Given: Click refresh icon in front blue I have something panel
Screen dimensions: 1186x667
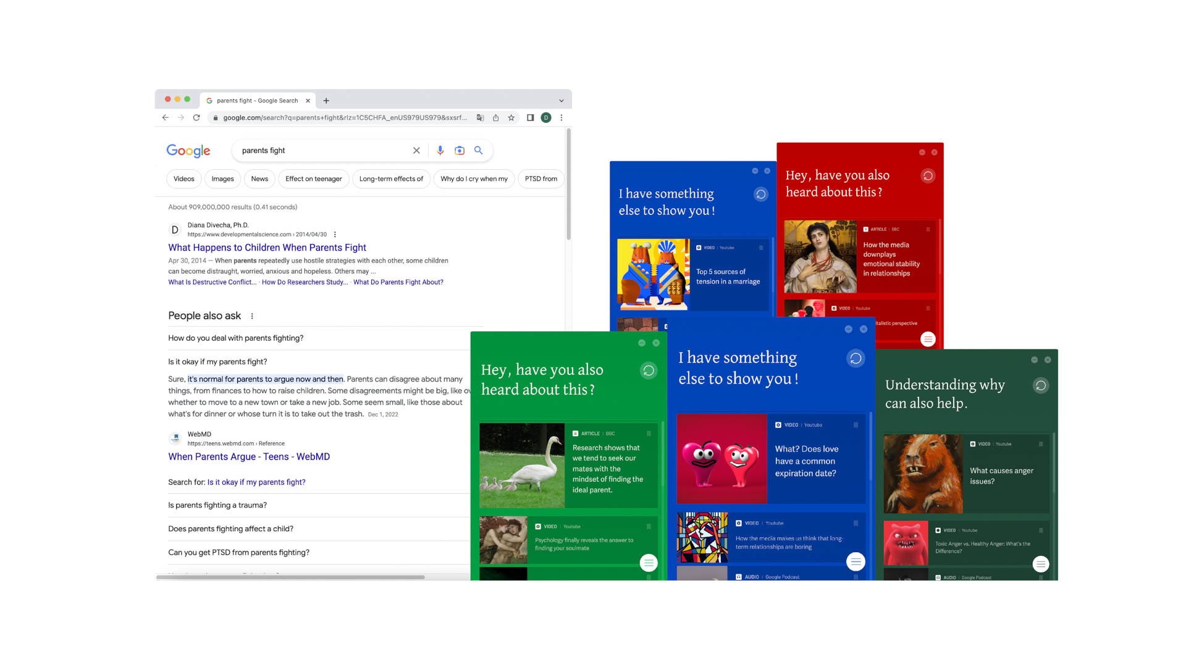Looking at the screenshot, I should point(856,358).
